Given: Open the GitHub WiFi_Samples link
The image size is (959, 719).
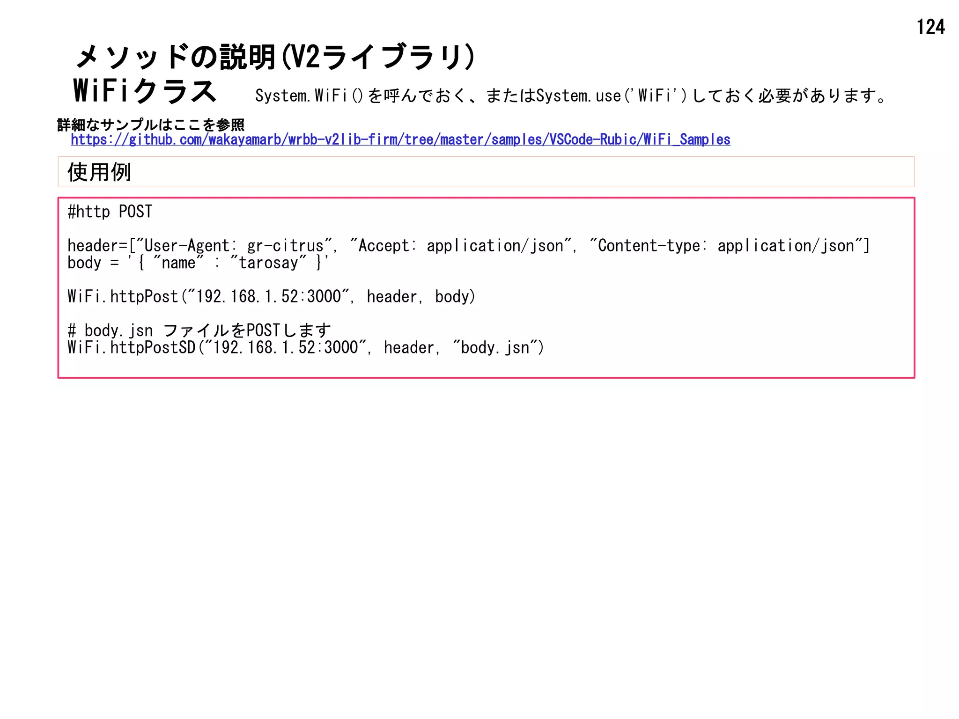Looking at the screenshot, I should (x=400, y=139).
